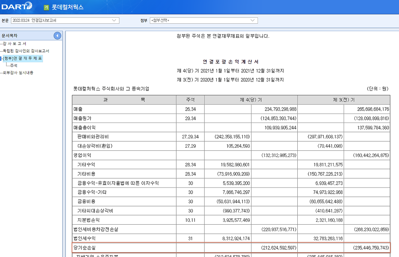Click the green 기 badge icon

pos(46,7)
